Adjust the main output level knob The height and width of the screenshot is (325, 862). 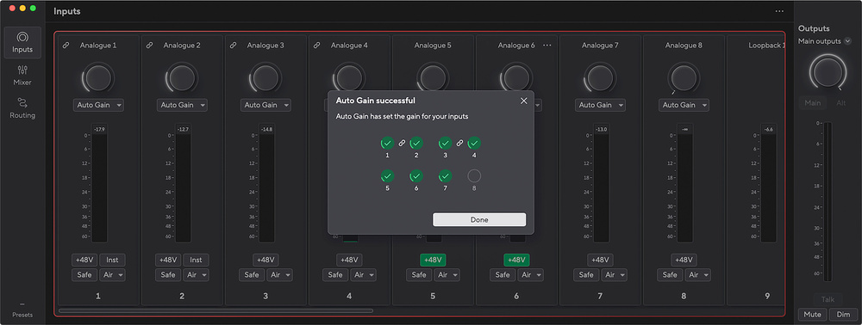tap(828, 72)
